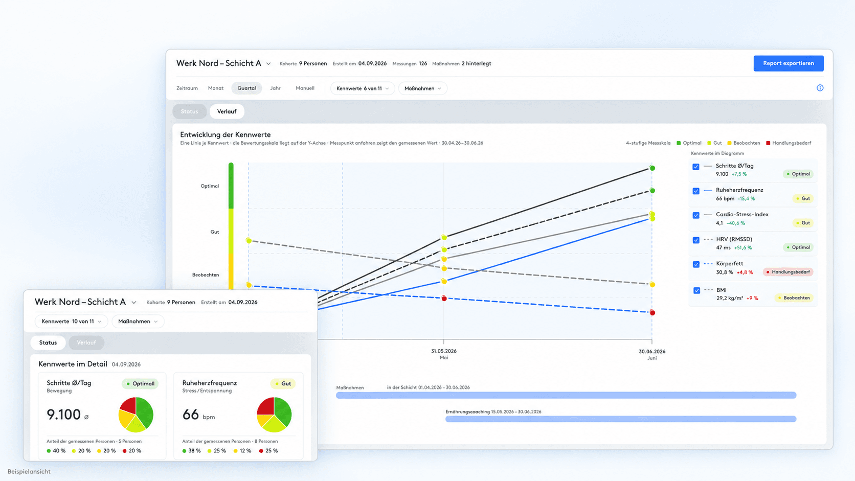Disable the Körperfett line checkbox
The height and width of the screenshot is (481, 855).
tap(696, 264)
